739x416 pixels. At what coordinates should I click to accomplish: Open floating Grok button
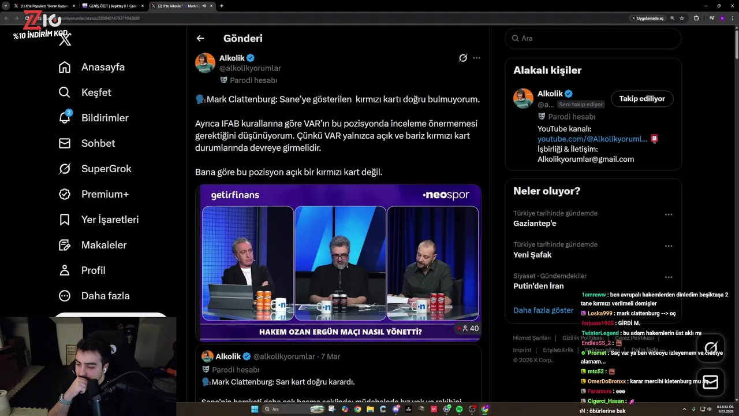coord(711,348)
